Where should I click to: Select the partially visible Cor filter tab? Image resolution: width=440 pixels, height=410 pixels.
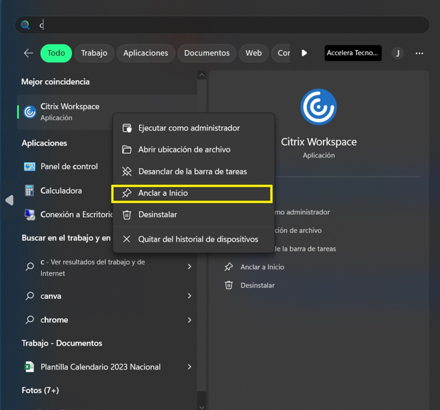coord(281,53)
